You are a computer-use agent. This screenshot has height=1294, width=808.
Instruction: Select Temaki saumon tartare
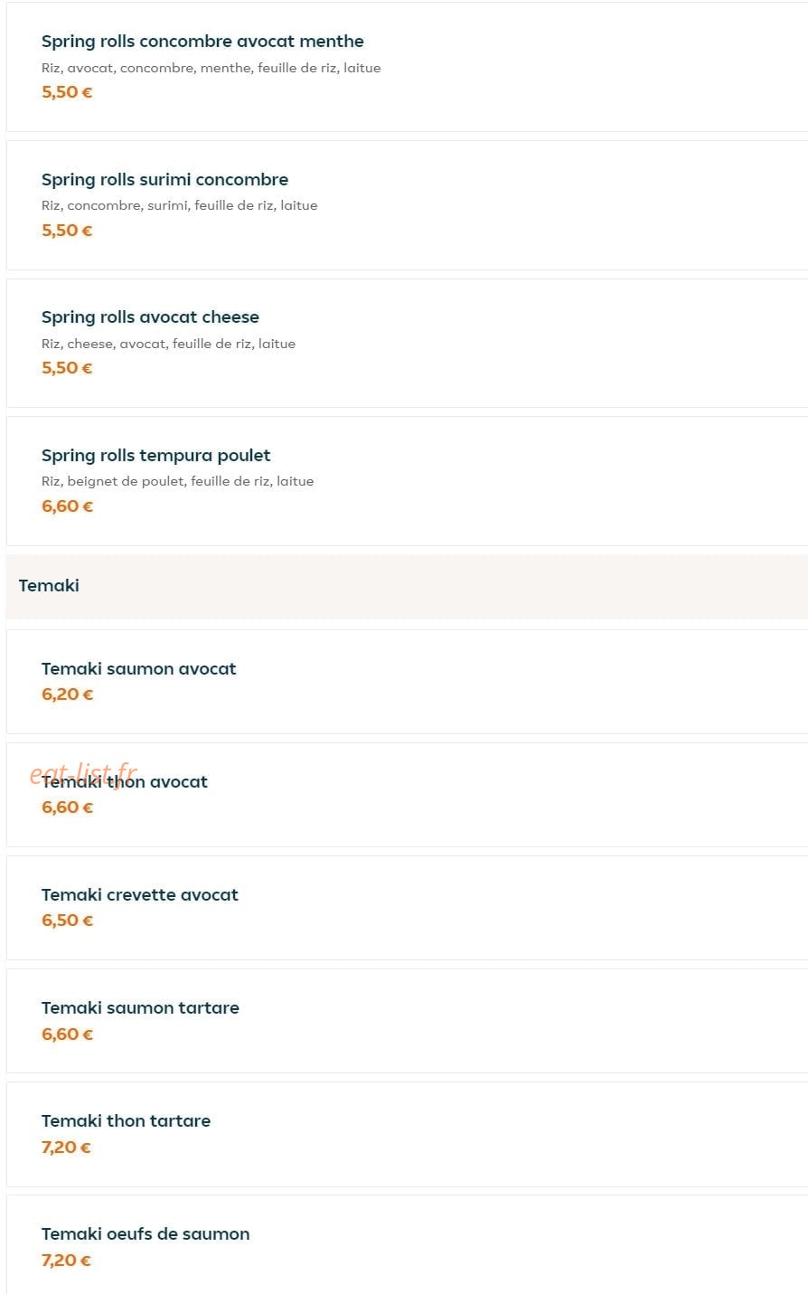(x=407, y=1021)
